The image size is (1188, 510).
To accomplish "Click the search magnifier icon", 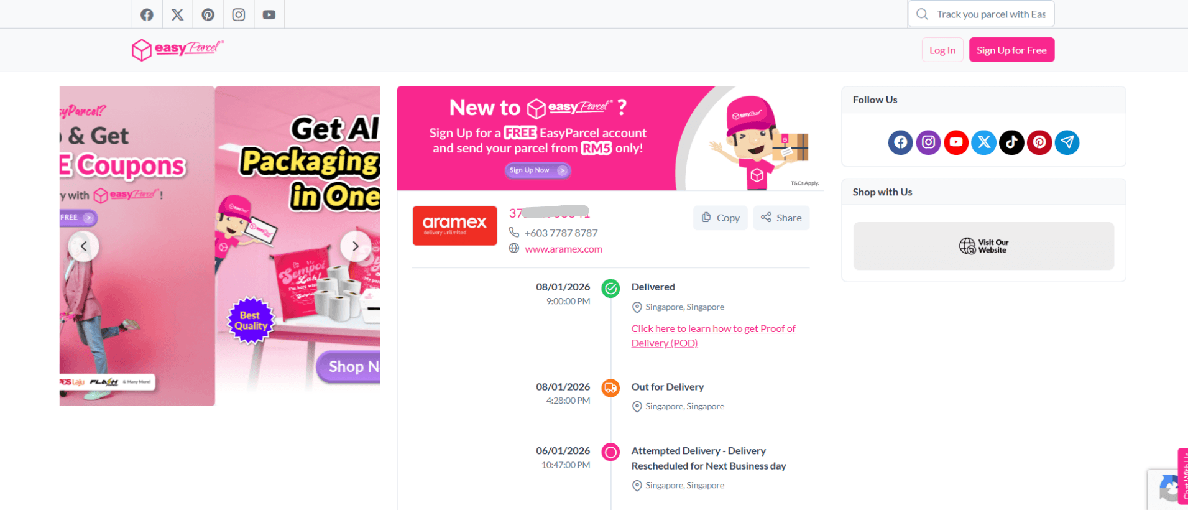I will coord(922,14).
